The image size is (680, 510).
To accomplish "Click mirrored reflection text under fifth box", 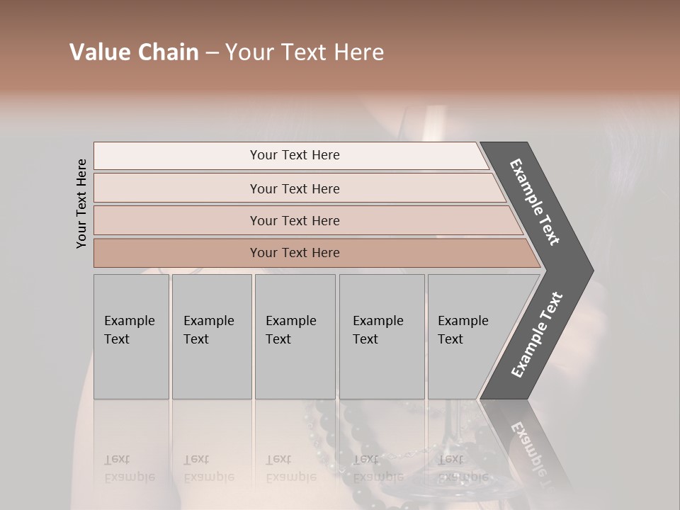I will (463, 468).
